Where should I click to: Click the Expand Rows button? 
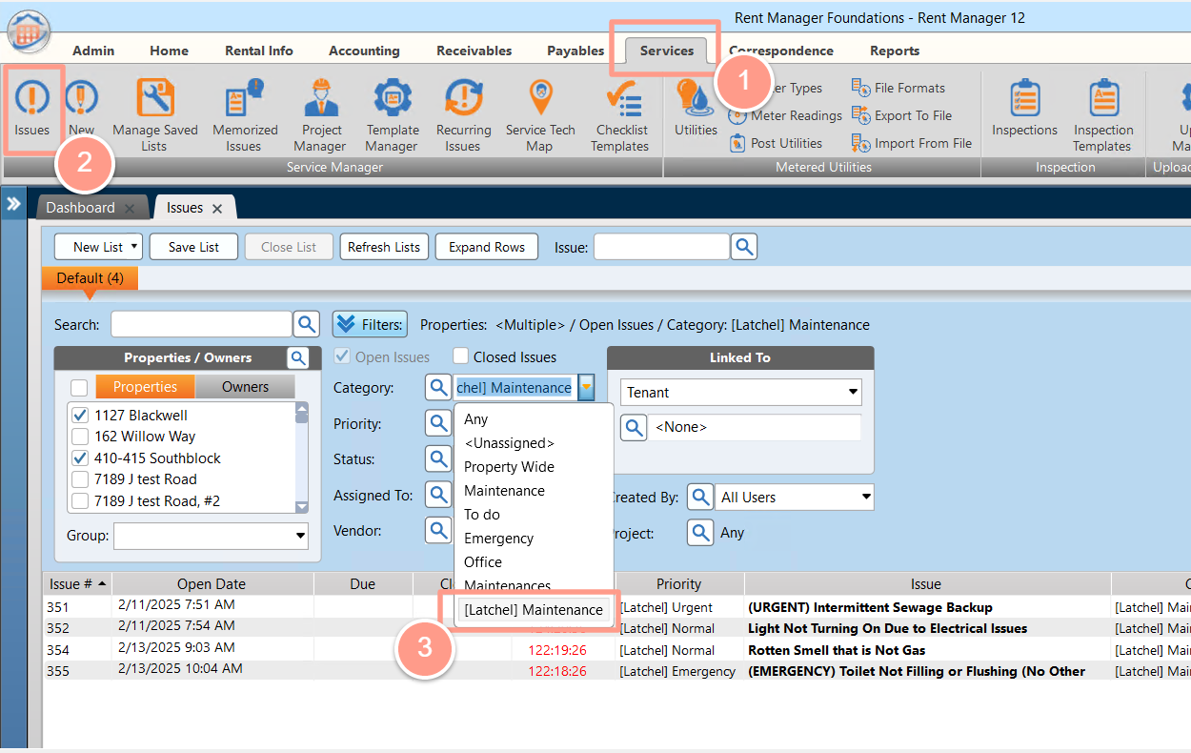[487, 247]
